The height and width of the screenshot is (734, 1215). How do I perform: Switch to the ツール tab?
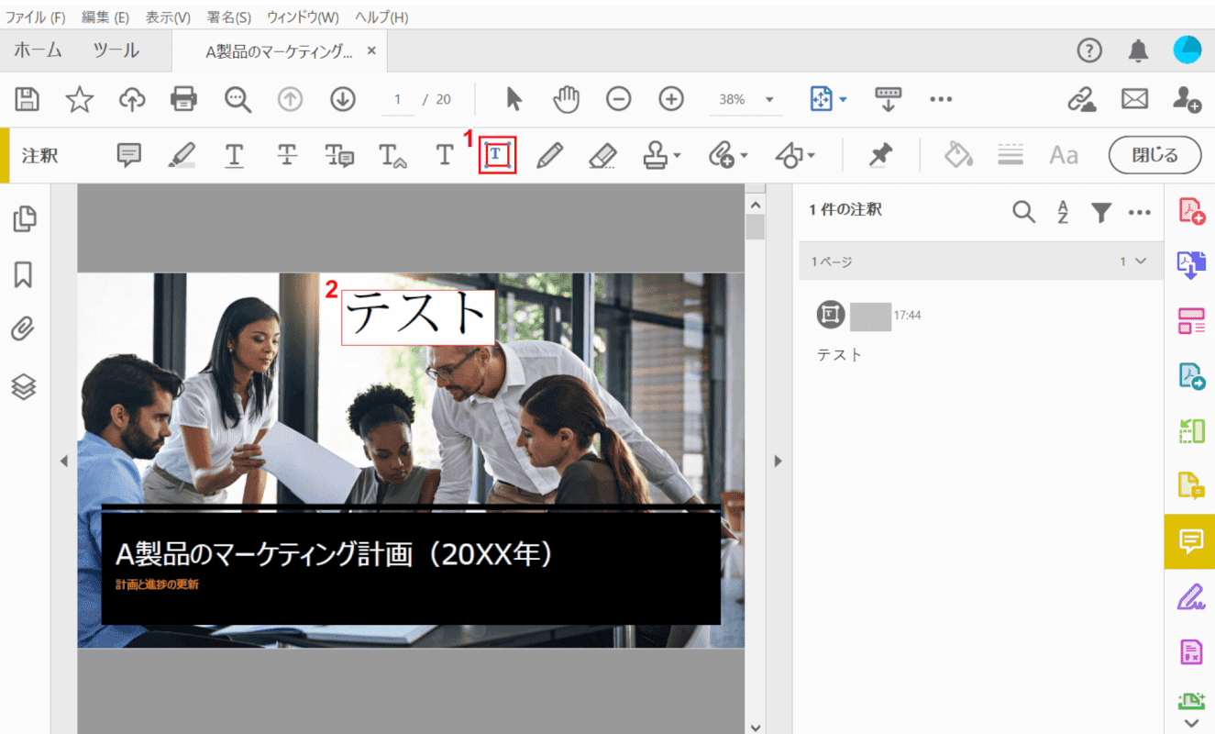(x=116, y=50)
